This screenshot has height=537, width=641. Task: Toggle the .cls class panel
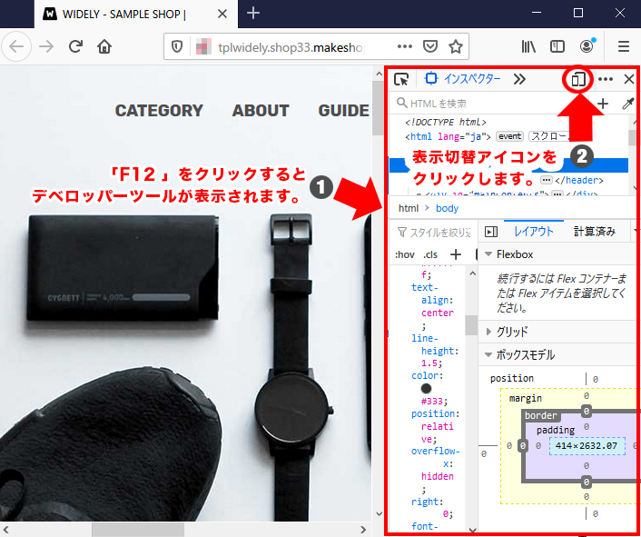(430, 254)
